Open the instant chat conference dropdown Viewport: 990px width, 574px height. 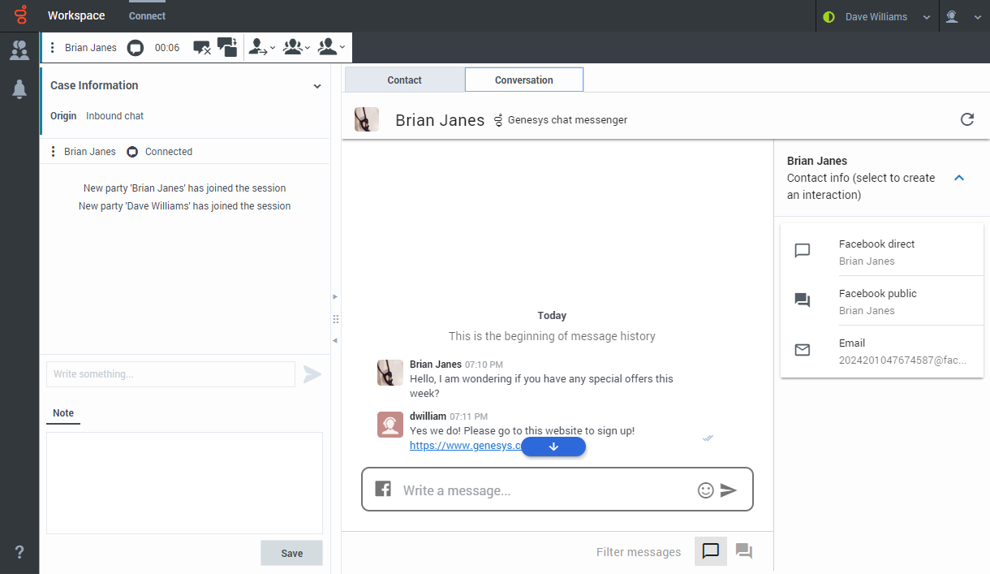click(x=297, y=48)
